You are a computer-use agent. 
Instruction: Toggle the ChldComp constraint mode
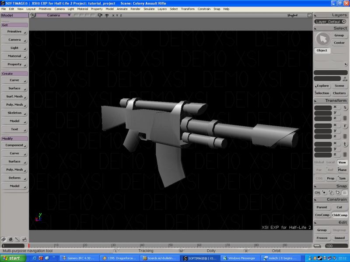(x=339, y=215)
